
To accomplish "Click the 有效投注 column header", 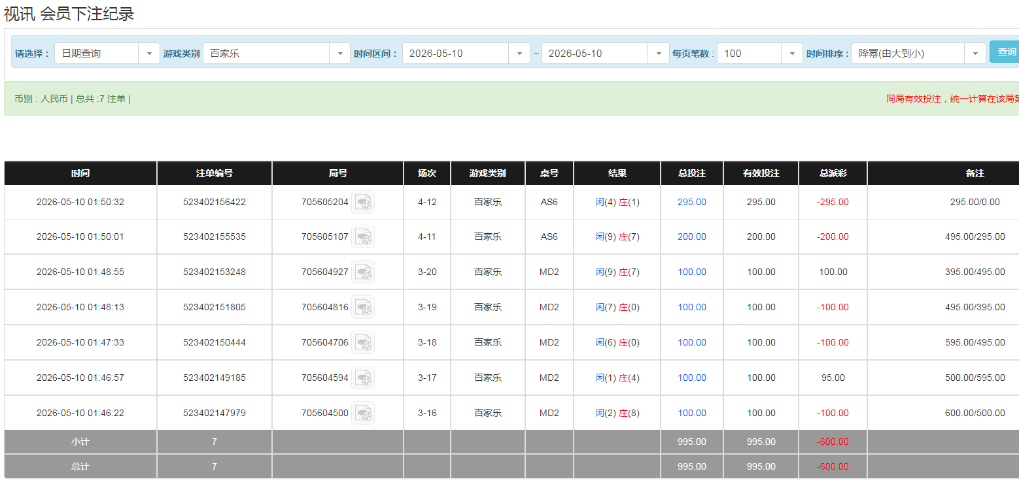I will click(761, 174).
